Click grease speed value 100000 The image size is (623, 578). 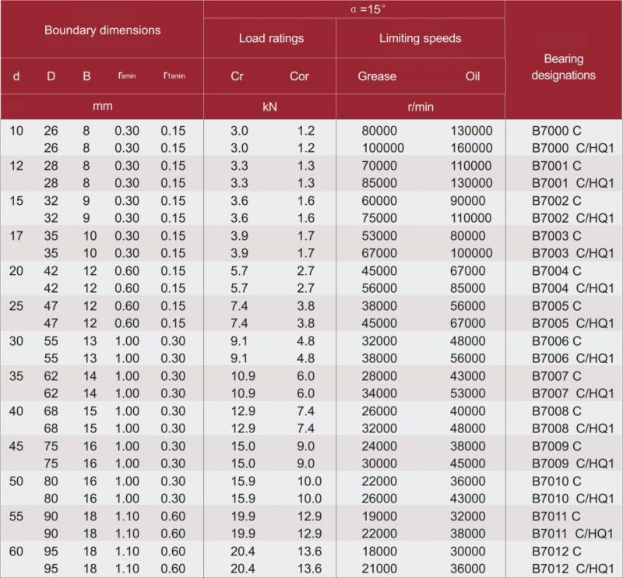(x=383, y=148)
